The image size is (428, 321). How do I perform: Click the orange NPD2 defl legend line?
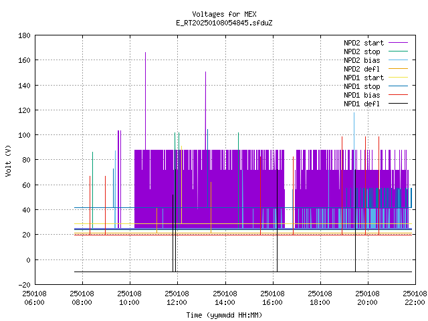tap(398, 68)
